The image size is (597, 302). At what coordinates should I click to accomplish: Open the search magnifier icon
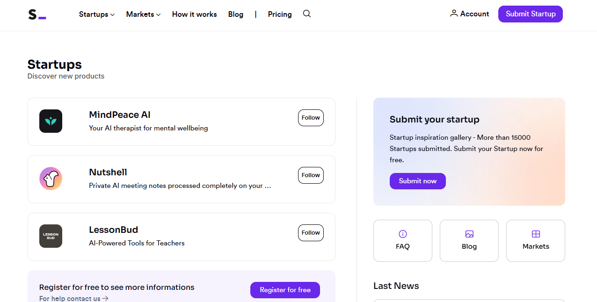click(307, 14)
